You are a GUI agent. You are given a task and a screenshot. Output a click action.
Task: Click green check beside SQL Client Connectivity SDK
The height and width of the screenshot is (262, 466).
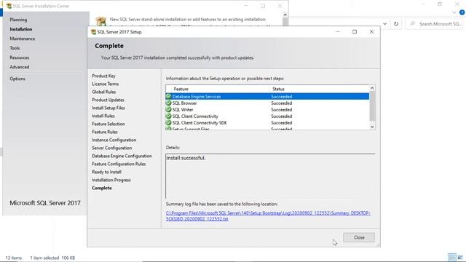coord(168,123)
